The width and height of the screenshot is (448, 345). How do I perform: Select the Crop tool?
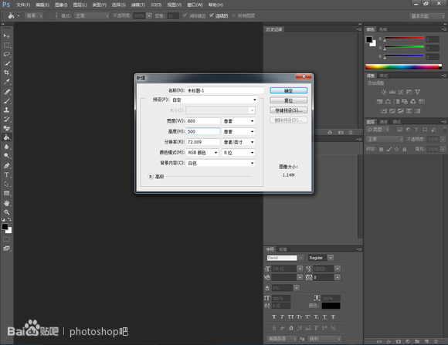pyautogui.click(x=7, y=73)
